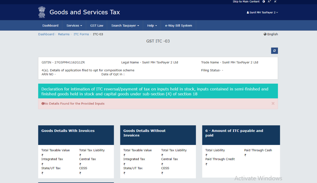Navigate to Returns breadcrumb link
The width and height of the screenshot is (317, 183).
(x=64, y=34)
